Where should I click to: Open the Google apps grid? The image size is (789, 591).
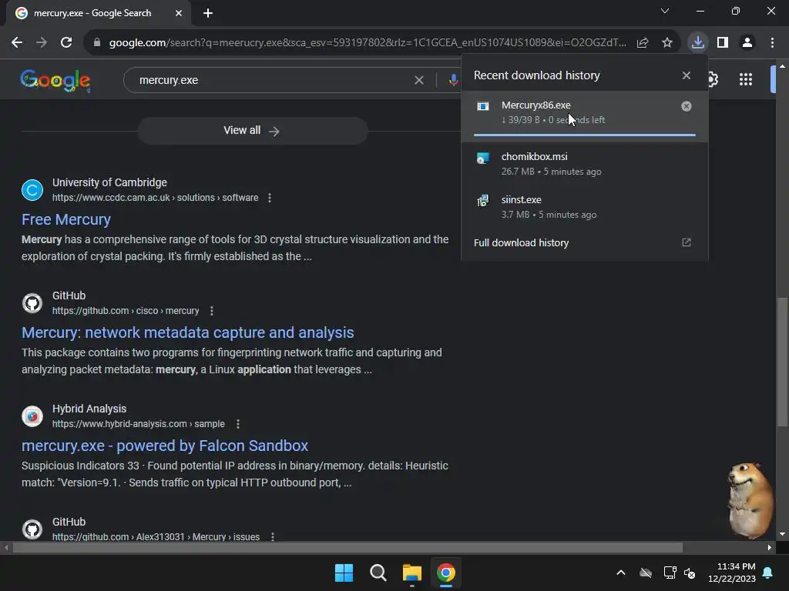pyautogui.click(x=746, y=79)
